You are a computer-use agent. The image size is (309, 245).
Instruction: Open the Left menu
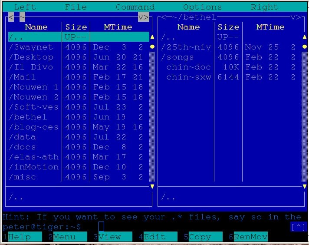pyautogui.click(x=25, y=7)
